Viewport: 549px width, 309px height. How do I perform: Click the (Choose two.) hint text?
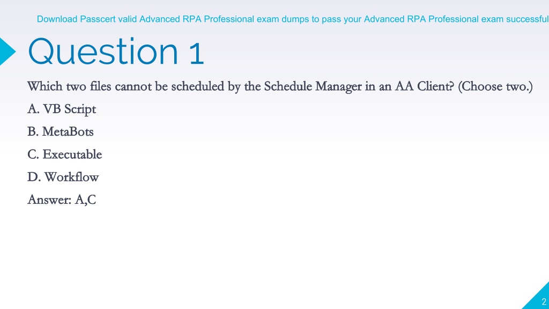click(x=495, y=86)
